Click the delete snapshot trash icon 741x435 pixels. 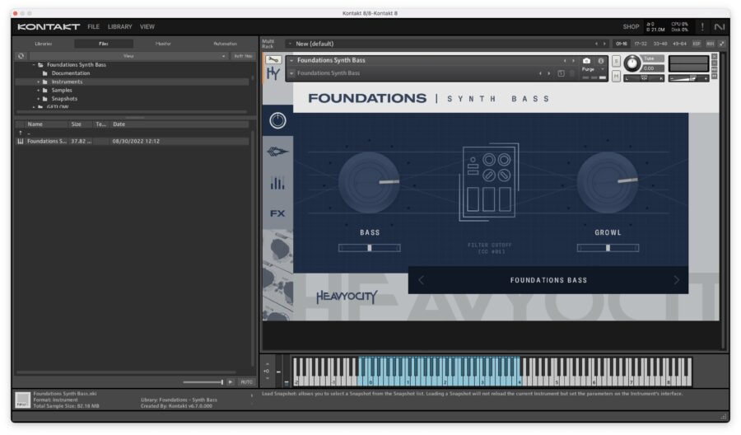572,73
